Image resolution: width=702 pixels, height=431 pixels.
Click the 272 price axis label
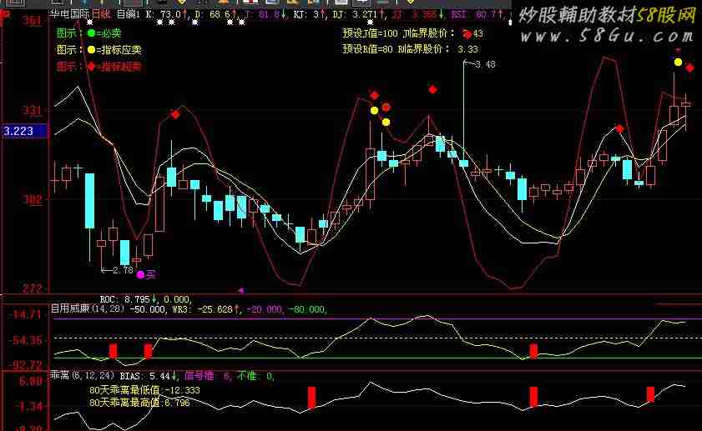click(x=32, y=288)
